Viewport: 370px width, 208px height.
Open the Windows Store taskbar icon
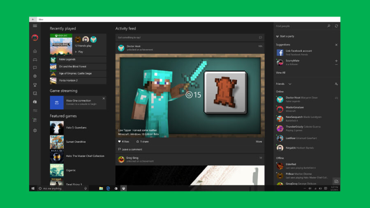coord(116,188)
